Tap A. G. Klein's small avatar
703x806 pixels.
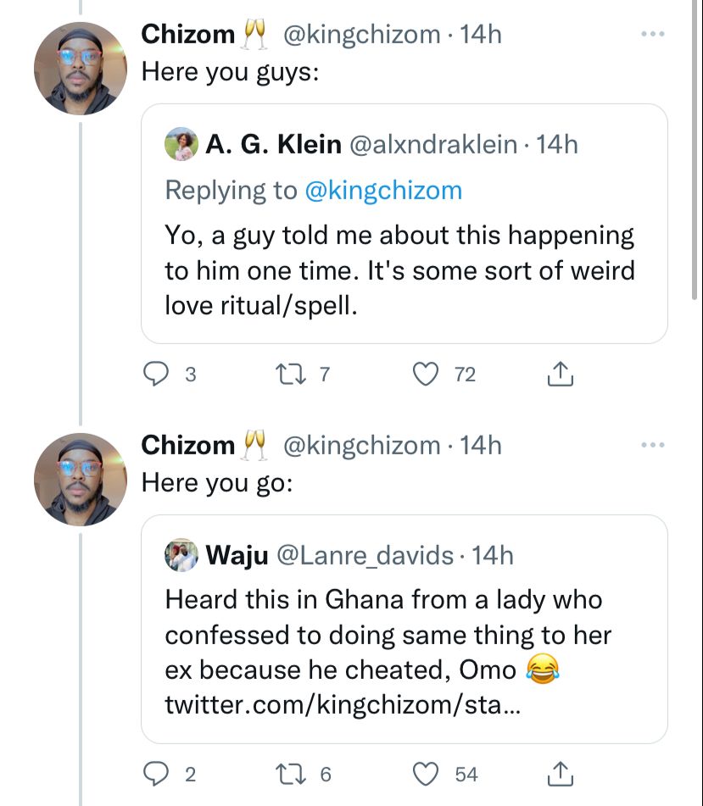pyautogui.click(x=181, y=143)
